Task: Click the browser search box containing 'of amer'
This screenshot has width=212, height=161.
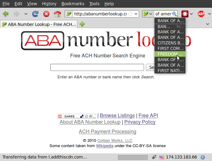Action: 163,14
